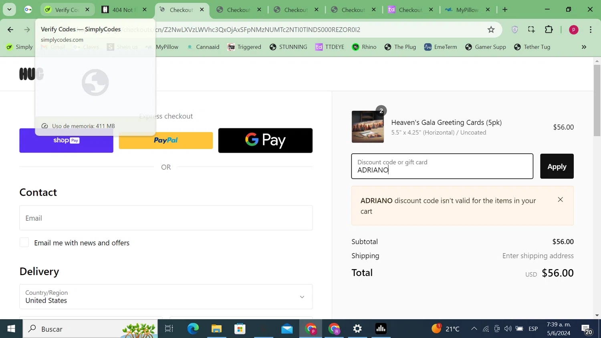
Task: Open the bar-chart app on the taskbar
Action: click(381, 329)
